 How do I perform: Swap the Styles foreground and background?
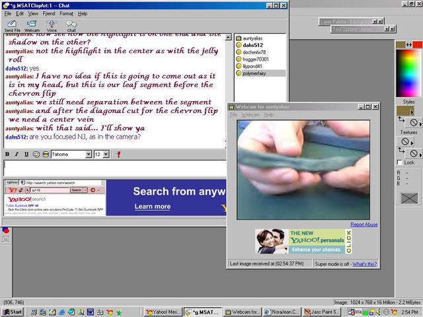coord(401,120)
